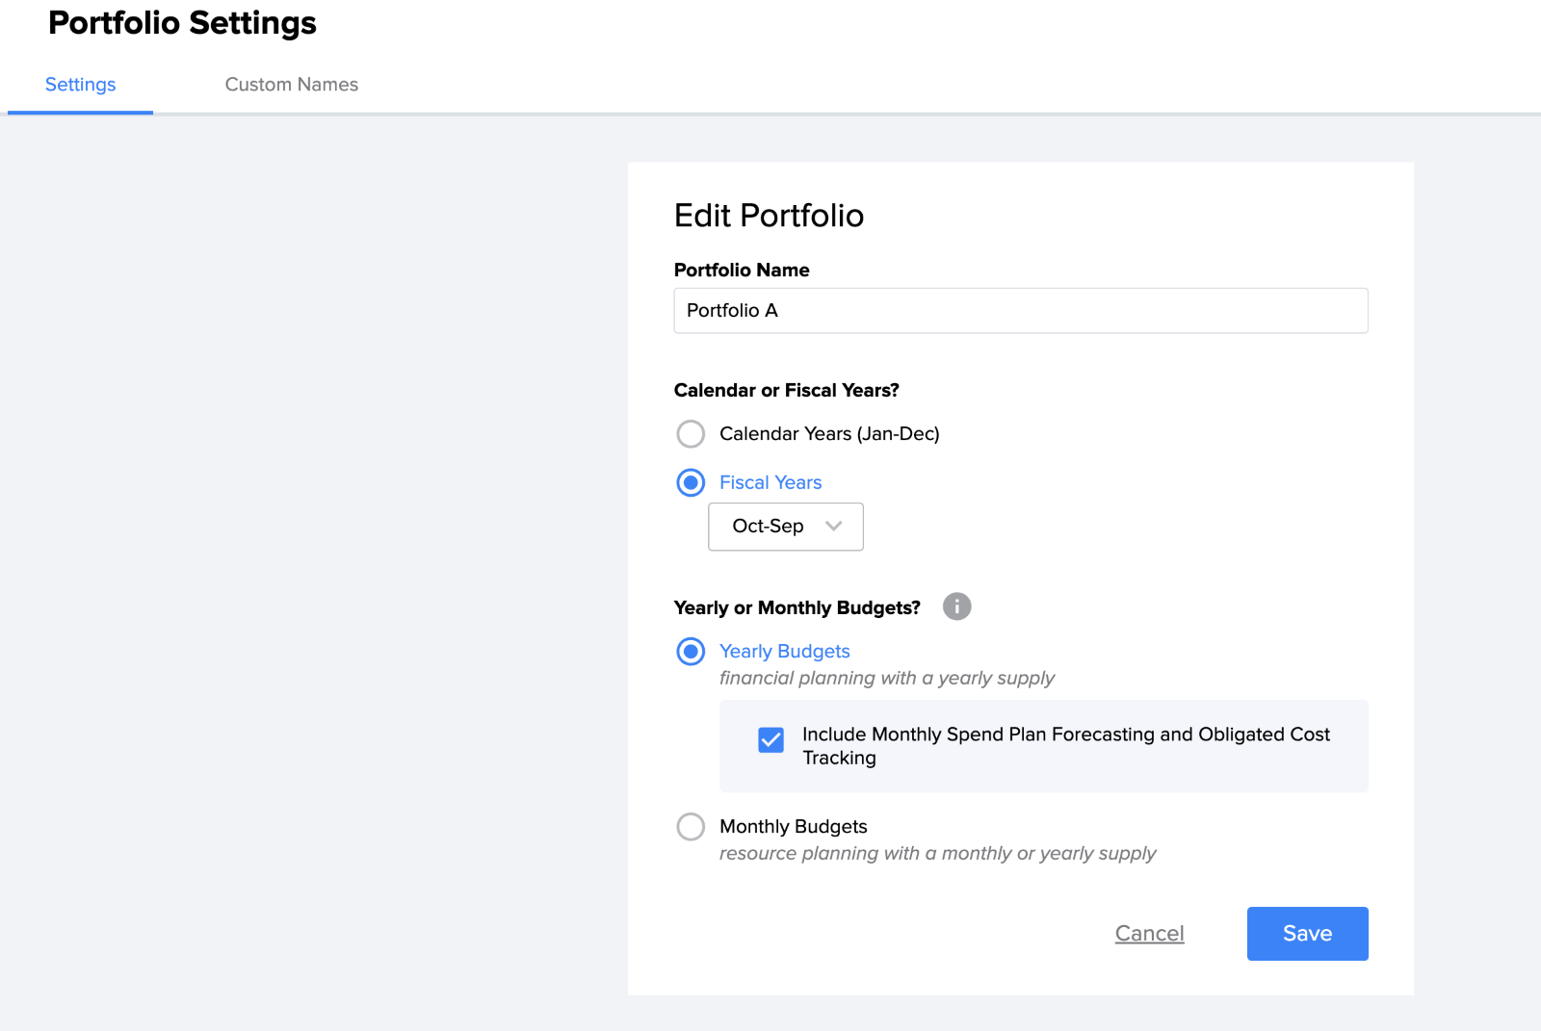Select Calendar Years (Jan-Dec) radio button
This screenshot has width=1541, height=1031.
point(691,433)
